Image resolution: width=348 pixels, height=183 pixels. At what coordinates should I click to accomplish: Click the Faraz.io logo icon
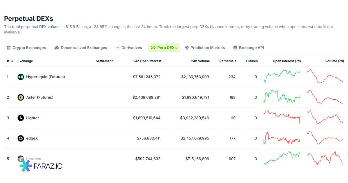click(26, 166)
